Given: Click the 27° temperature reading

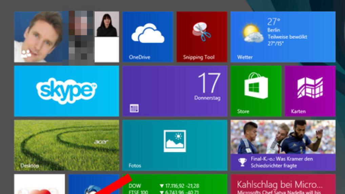Looking at the screenshot, I should pos(274,22).
